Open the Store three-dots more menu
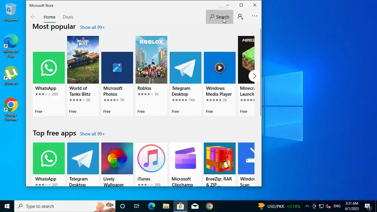The width and height of the screenshot is (377, 212). (x=254, y=16)
